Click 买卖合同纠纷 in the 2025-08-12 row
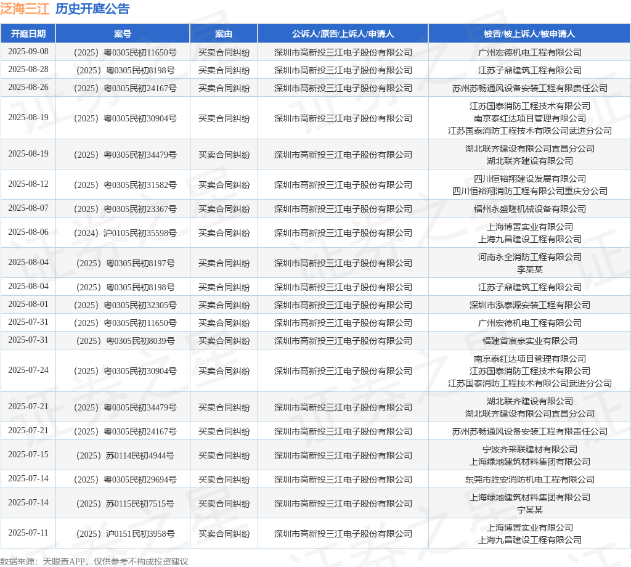 click(224, 185)
